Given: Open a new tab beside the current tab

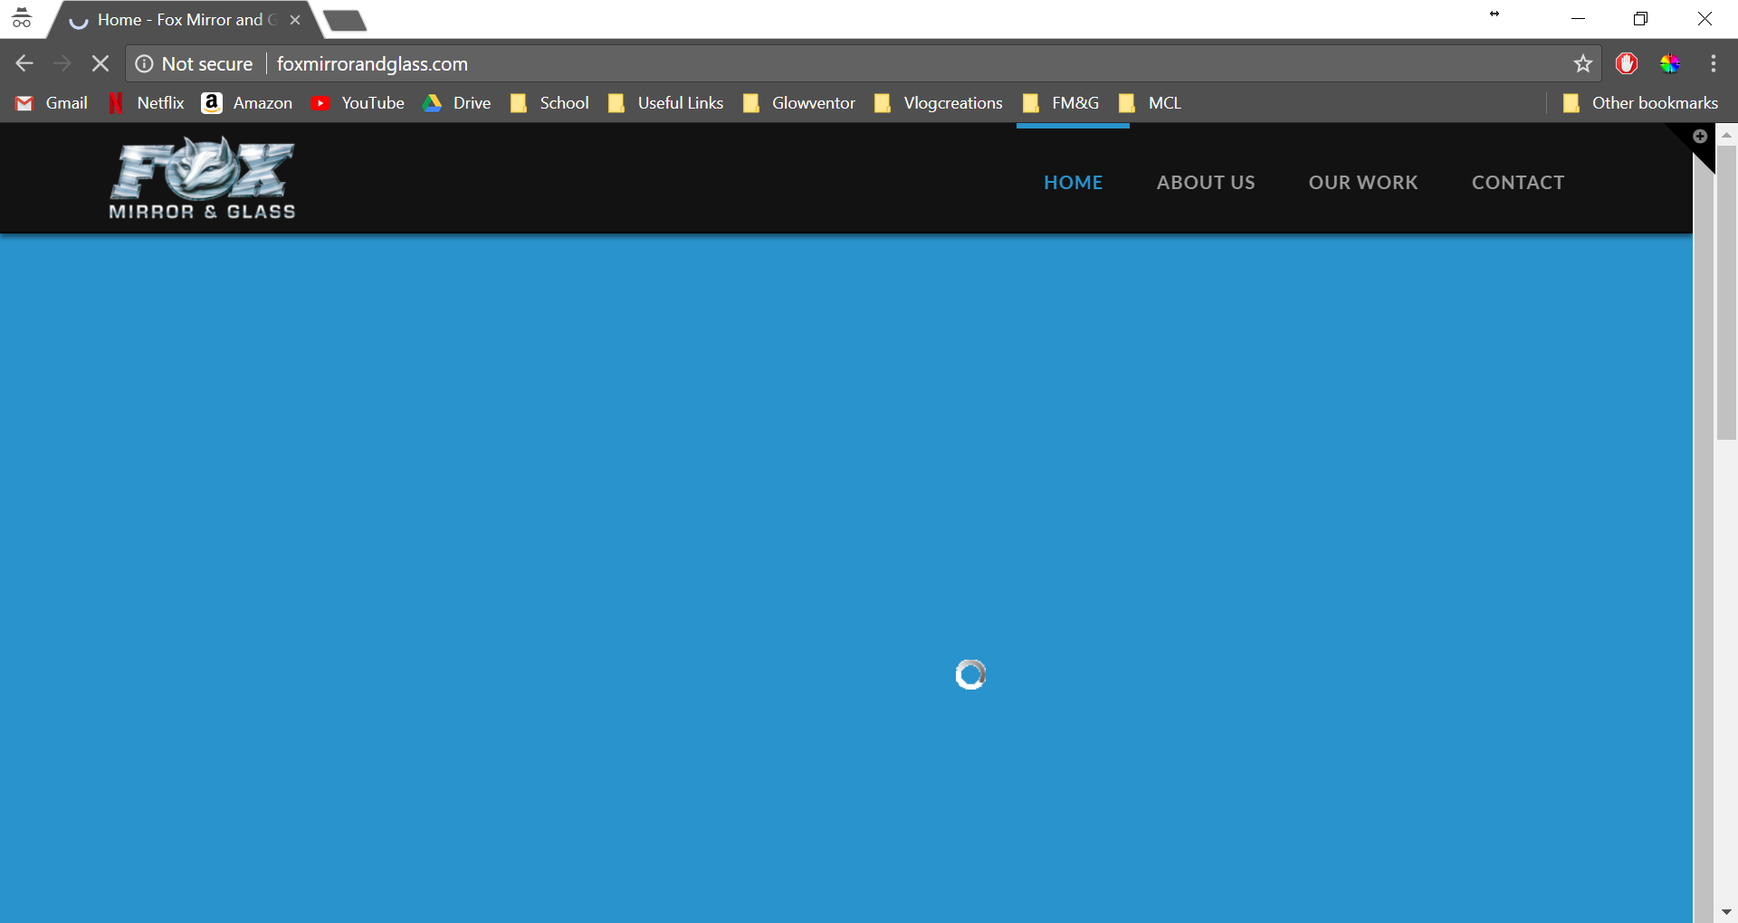Looking at the screenshot, I should 345,20.
